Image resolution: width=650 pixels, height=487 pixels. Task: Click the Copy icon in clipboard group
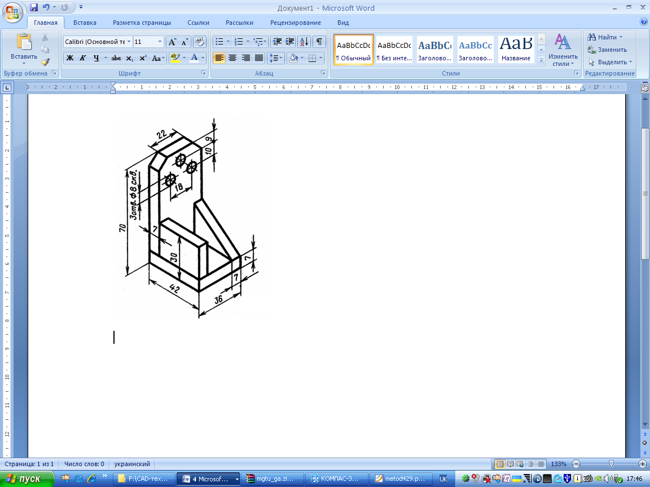45,50
